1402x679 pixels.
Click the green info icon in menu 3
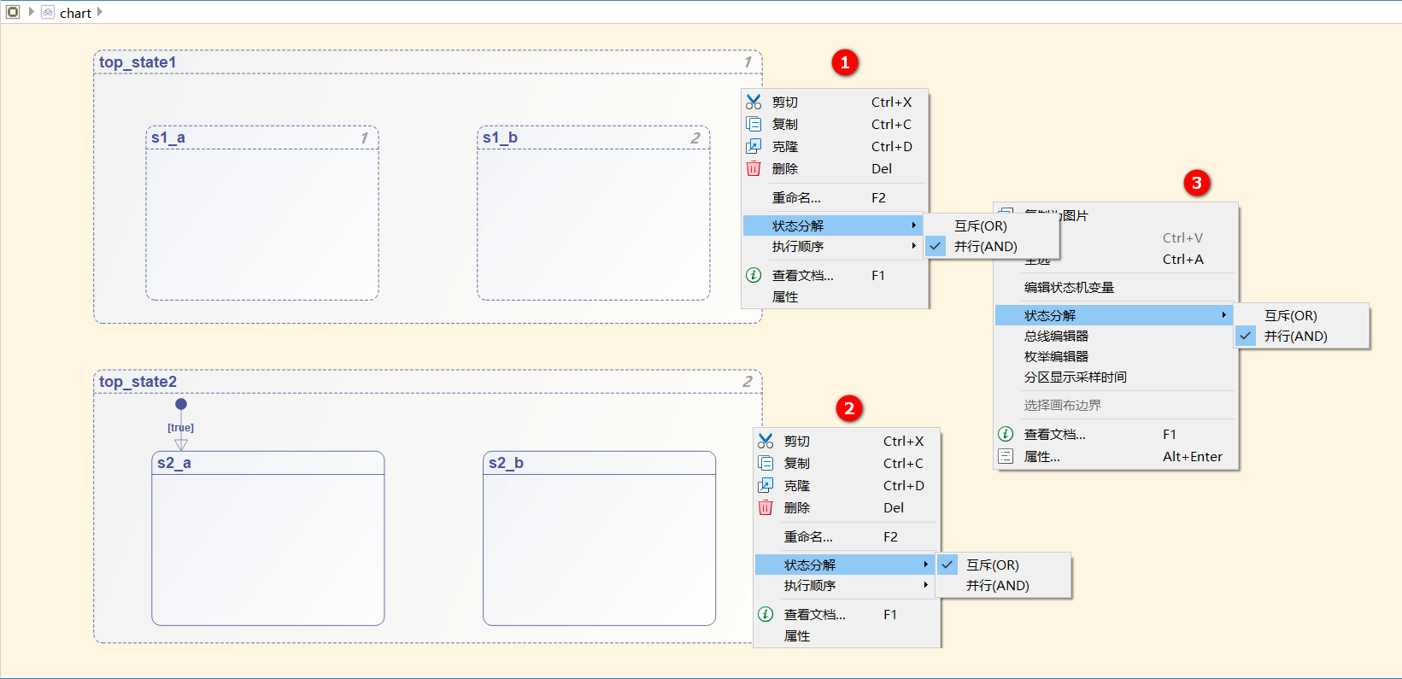click(x=1006, y=434)
